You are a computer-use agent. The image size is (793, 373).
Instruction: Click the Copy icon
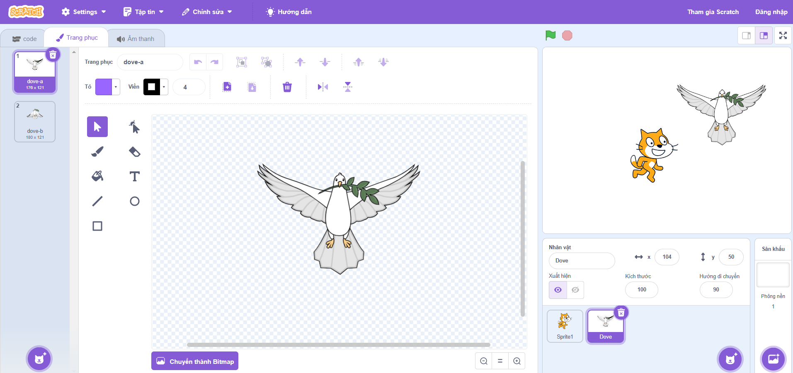coord(227,87)
